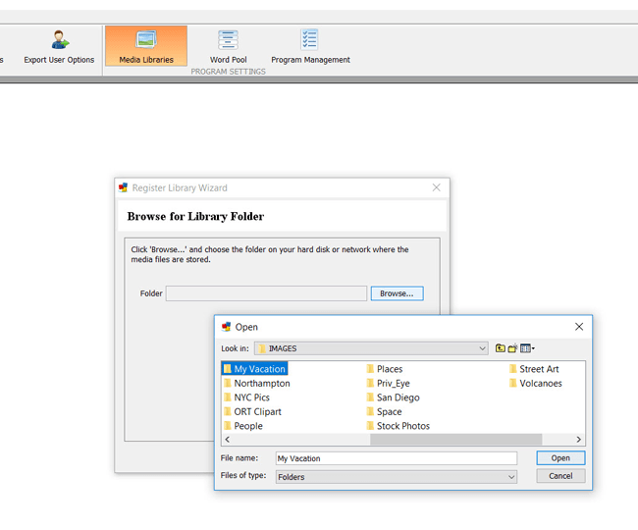
Task: Select the Stock Photos folder
Action: pyautogui.click(x=402, y=426)
